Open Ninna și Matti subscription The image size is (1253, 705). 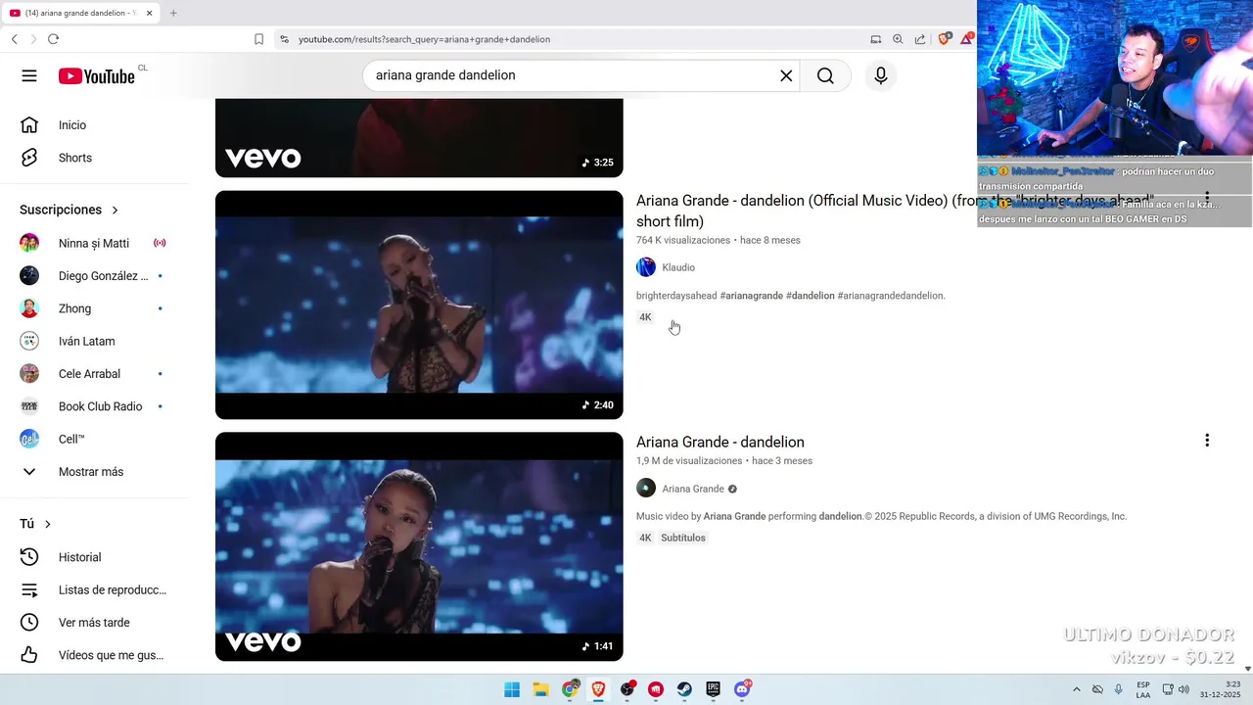click(x=94, y=243)
